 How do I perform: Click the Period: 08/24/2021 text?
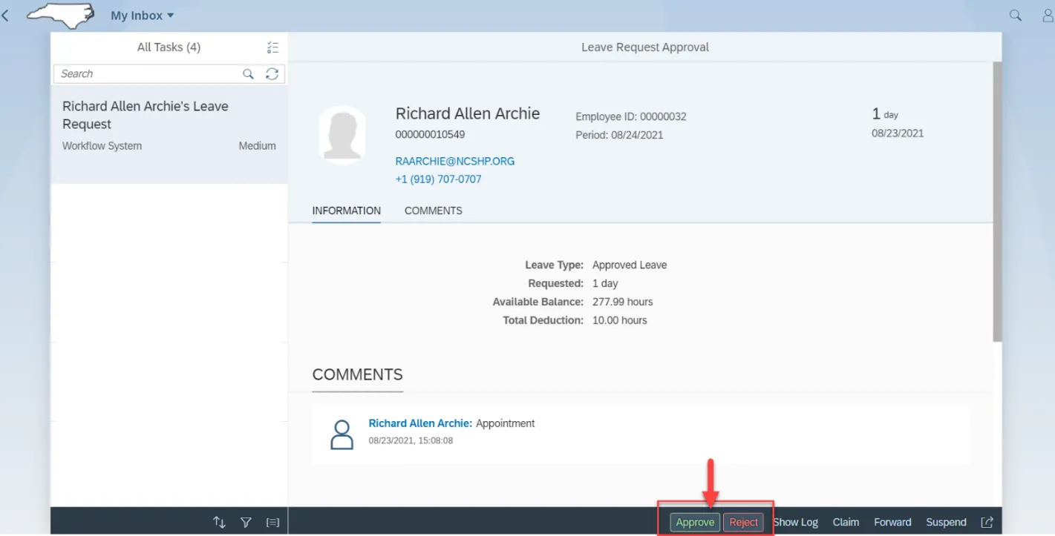pyautogui.click(x=619, y=135)
